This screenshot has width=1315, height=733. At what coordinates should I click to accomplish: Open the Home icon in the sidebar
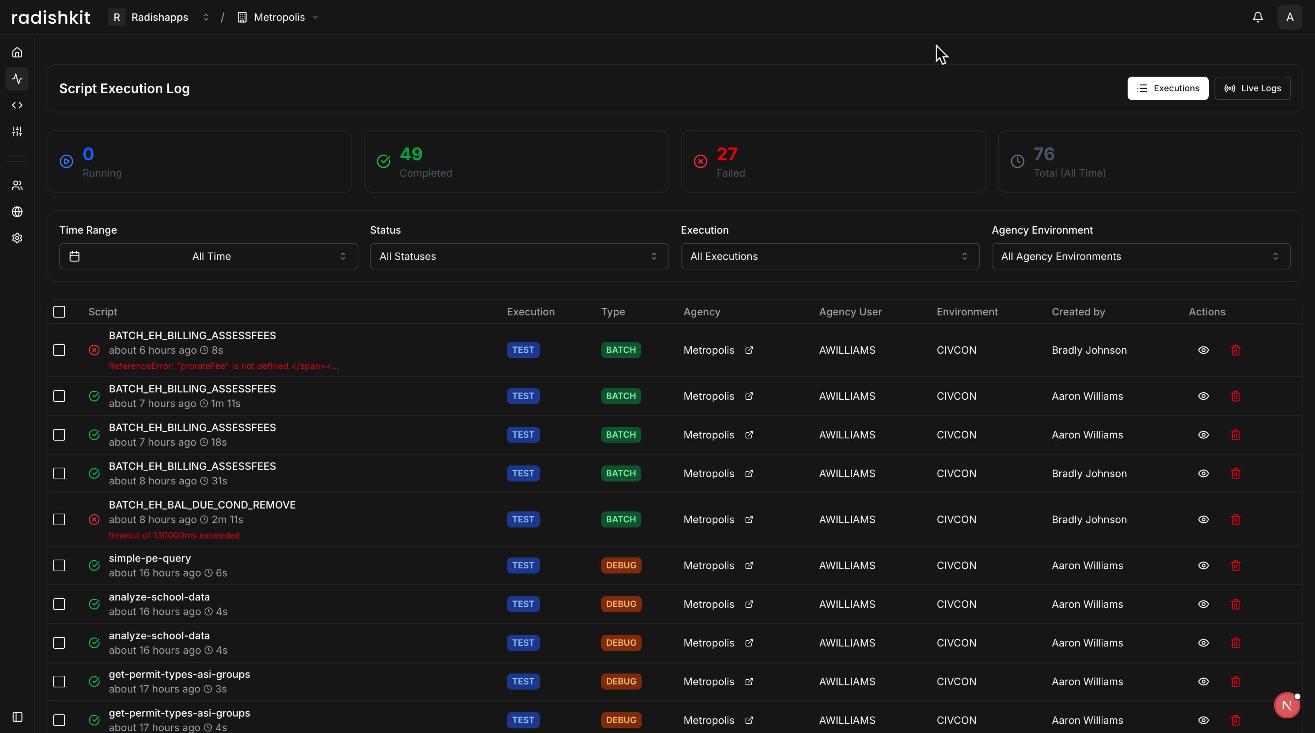coord(18,52)
